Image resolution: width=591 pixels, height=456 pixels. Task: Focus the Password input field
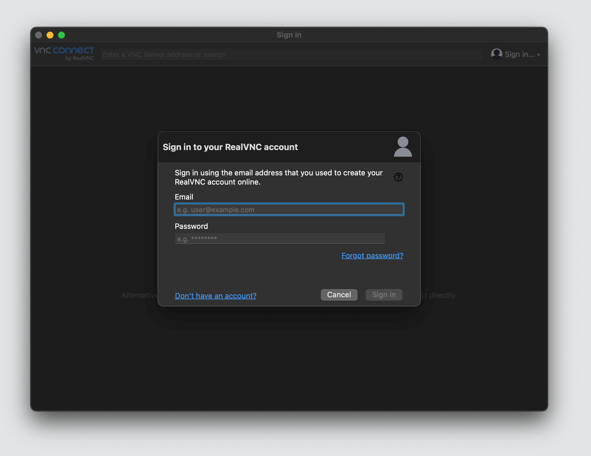[x=280, y=239]
